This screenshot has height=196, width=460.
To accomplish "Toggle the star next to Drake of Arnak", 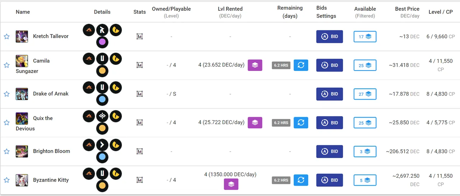I will point(6,94).
